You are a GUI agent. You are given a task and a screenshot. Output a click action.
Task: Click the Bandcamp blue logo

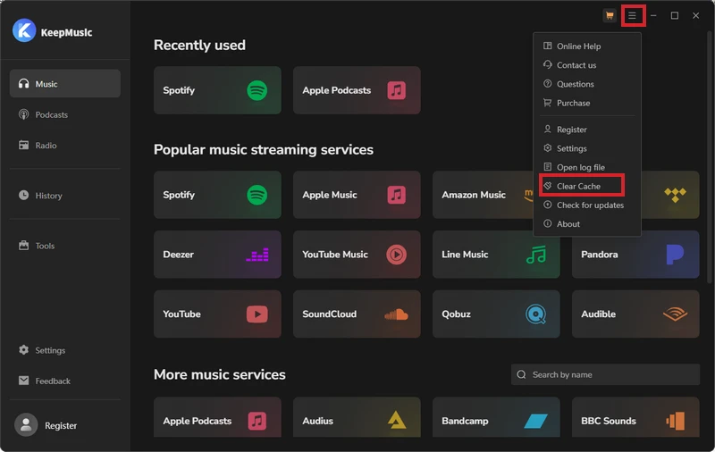535,421
